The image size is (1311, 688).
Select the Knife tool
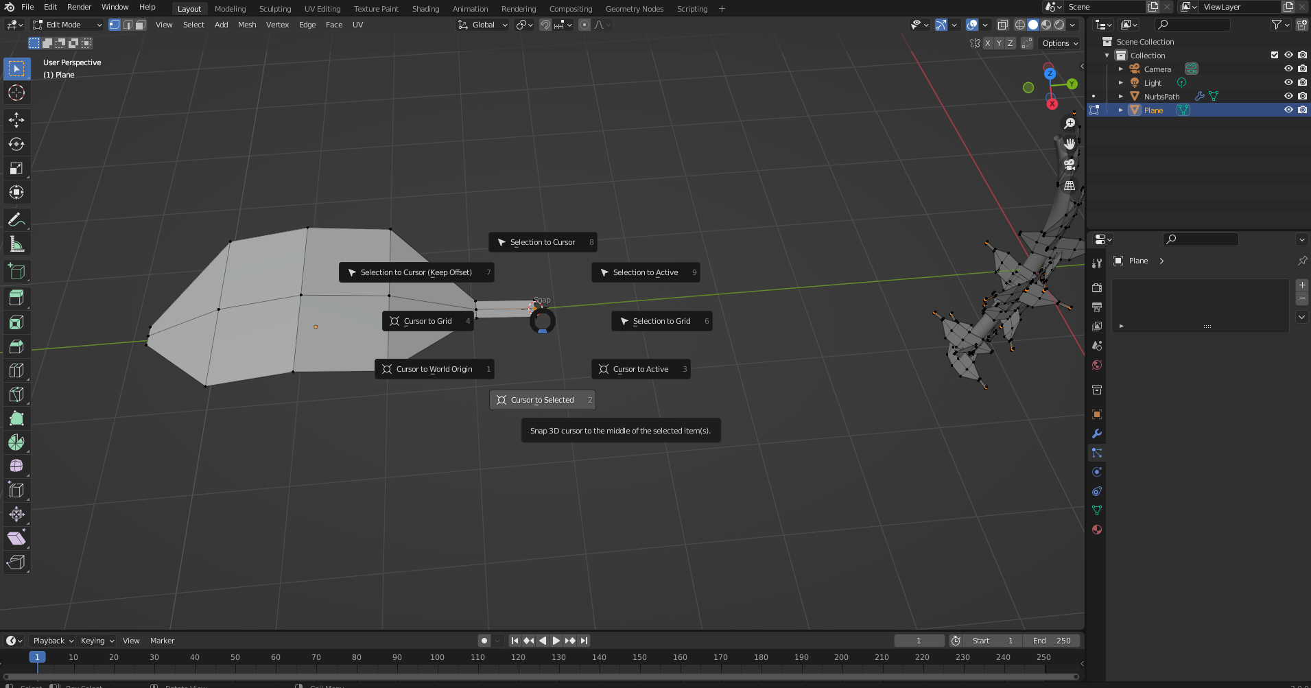point(16,394)
